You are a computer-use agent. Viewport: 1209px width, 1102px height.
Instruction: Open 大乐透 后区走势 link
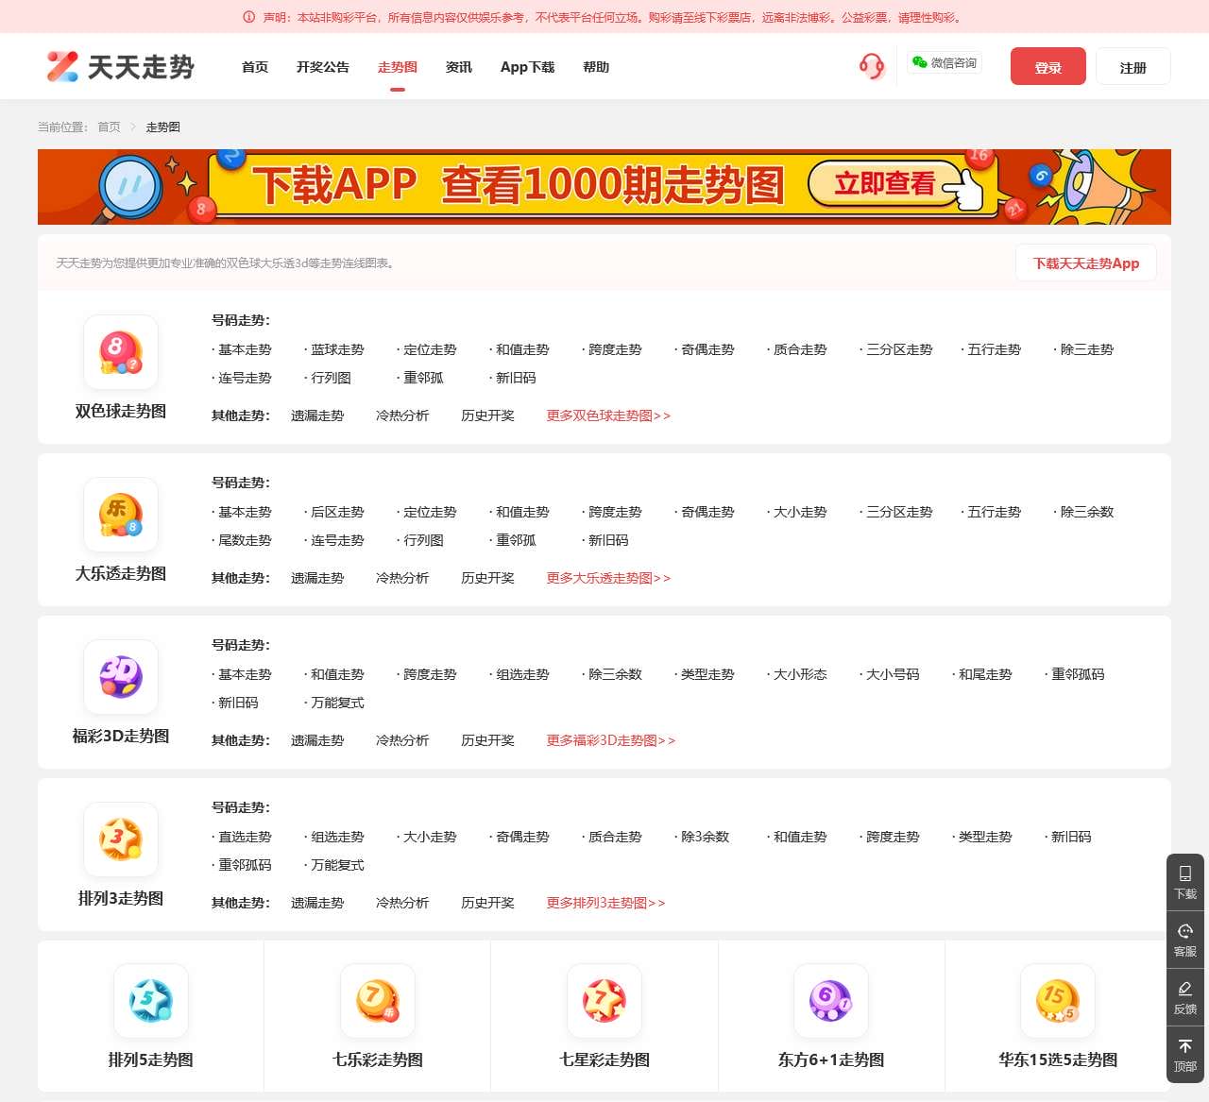[x=334, y=512]
